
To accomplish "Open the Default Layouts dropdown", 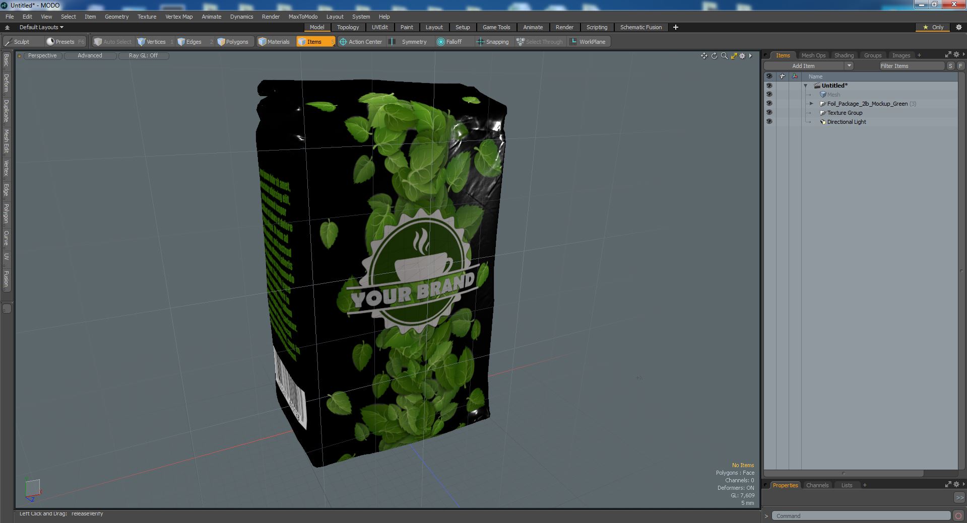I will (41, 27).
